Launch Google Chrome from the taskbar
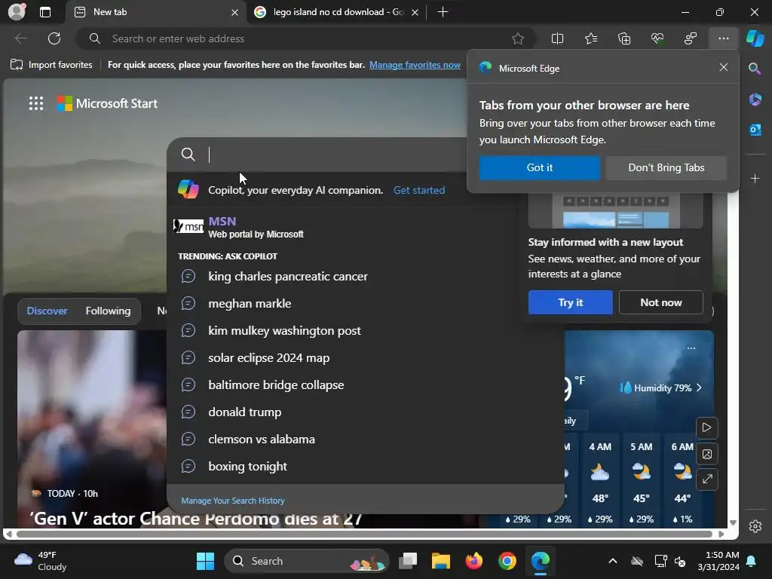 [507, 561]
